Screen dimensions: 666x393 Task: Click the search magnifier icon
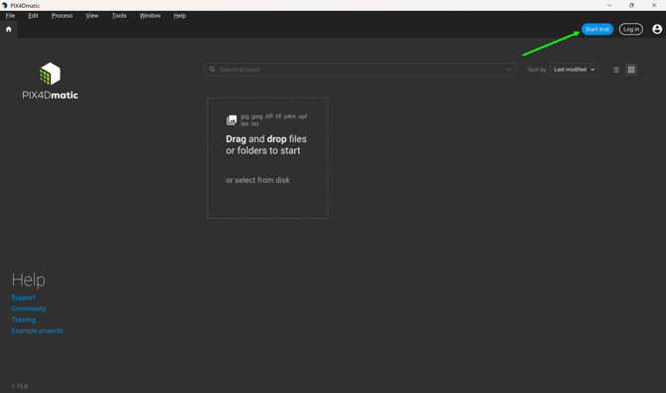click(x=213, y=70)
